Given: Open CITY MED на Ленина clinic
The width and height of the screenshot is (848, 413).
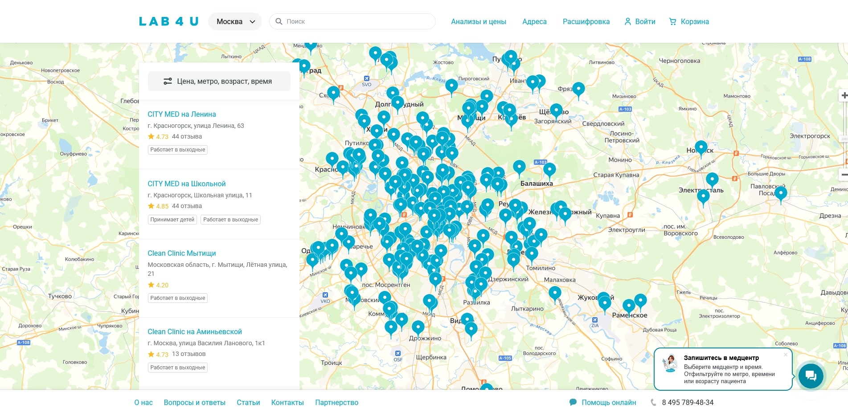Looking at the screenshot, I should 182,114.
